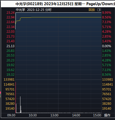Image resolution: width=115 pixels, height=120 pixels.
Task: Click the tall red opening volume bar
Action: pos(16,97)
